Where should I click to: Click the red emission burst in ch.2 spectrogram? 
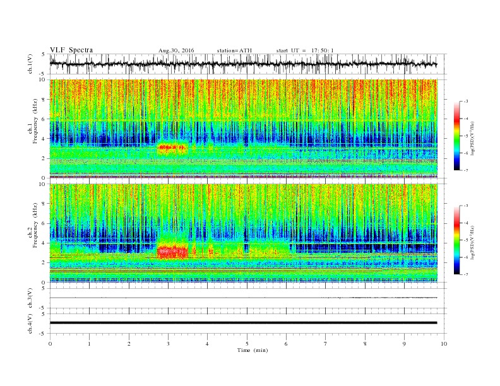click(172, 252)
